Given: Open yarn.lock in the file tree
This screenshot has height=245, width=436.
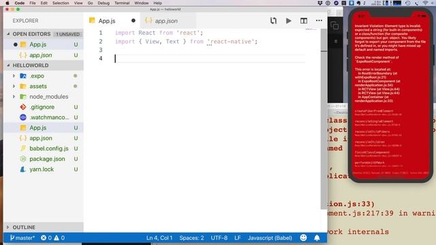Looking at the screenshot, I should 44,169.
